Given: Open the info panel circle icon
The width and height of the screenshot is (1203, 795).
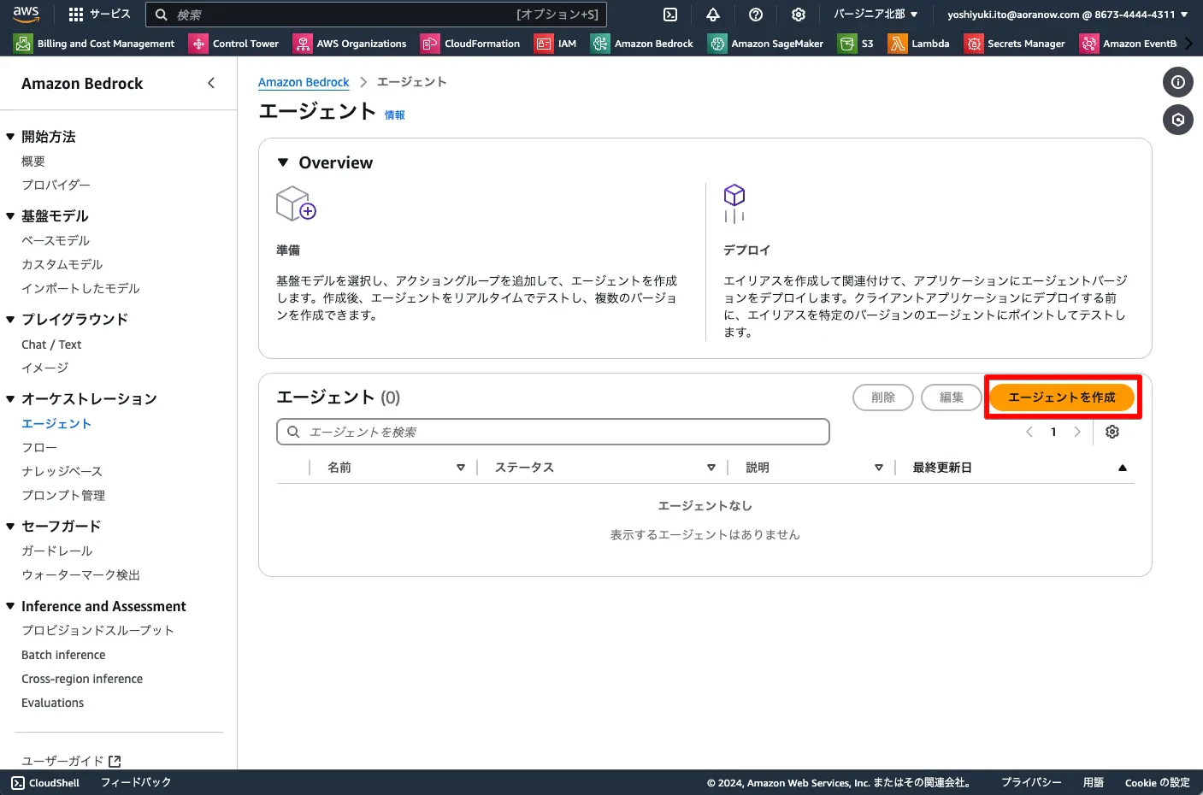Looking at the screenshot, I should [x=1178, y=82].
